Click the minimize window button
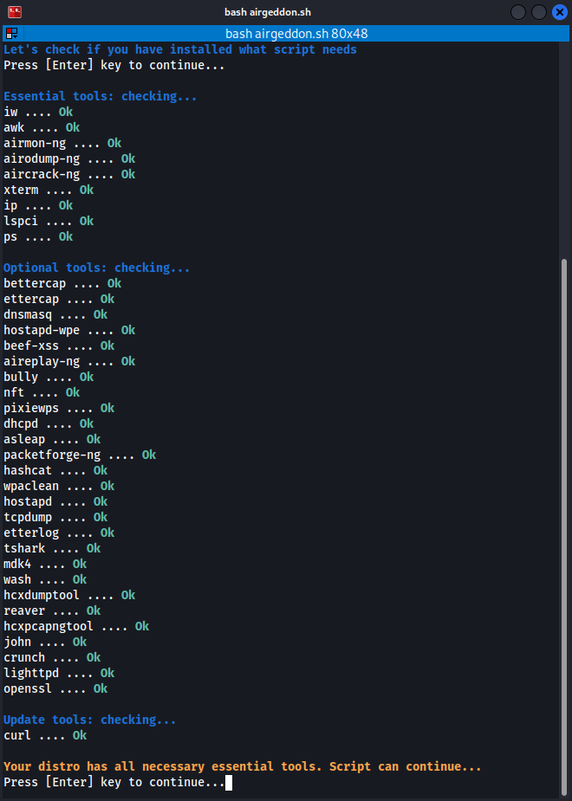Viewport: 572px width, 801px height. [x=517, y=12]
